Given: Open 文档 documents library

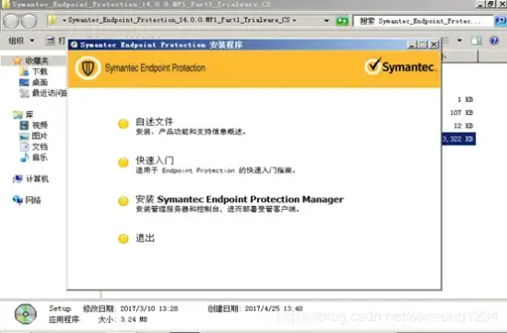Looking at the screenshot, I should 33,147.
